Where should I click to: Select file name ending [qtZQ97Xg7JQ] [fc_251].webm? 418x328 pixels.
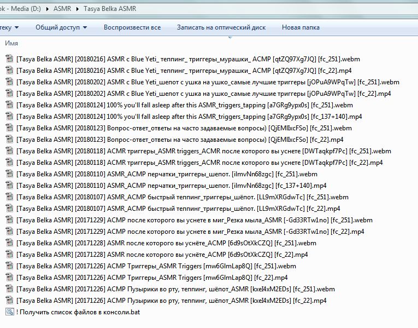coord(188,59)
